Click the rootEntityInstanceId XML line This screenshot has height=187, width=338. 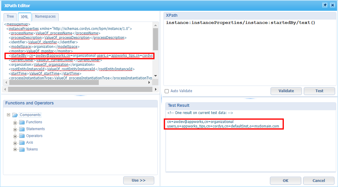pyautogui.click(x=72, y=69)
